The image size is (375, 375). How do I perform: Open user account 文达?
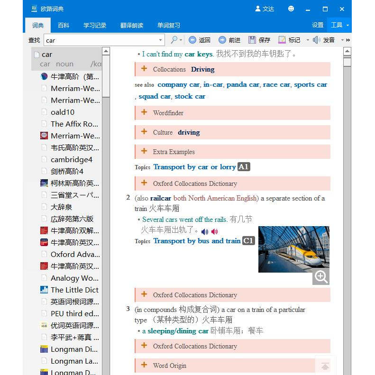265,9
